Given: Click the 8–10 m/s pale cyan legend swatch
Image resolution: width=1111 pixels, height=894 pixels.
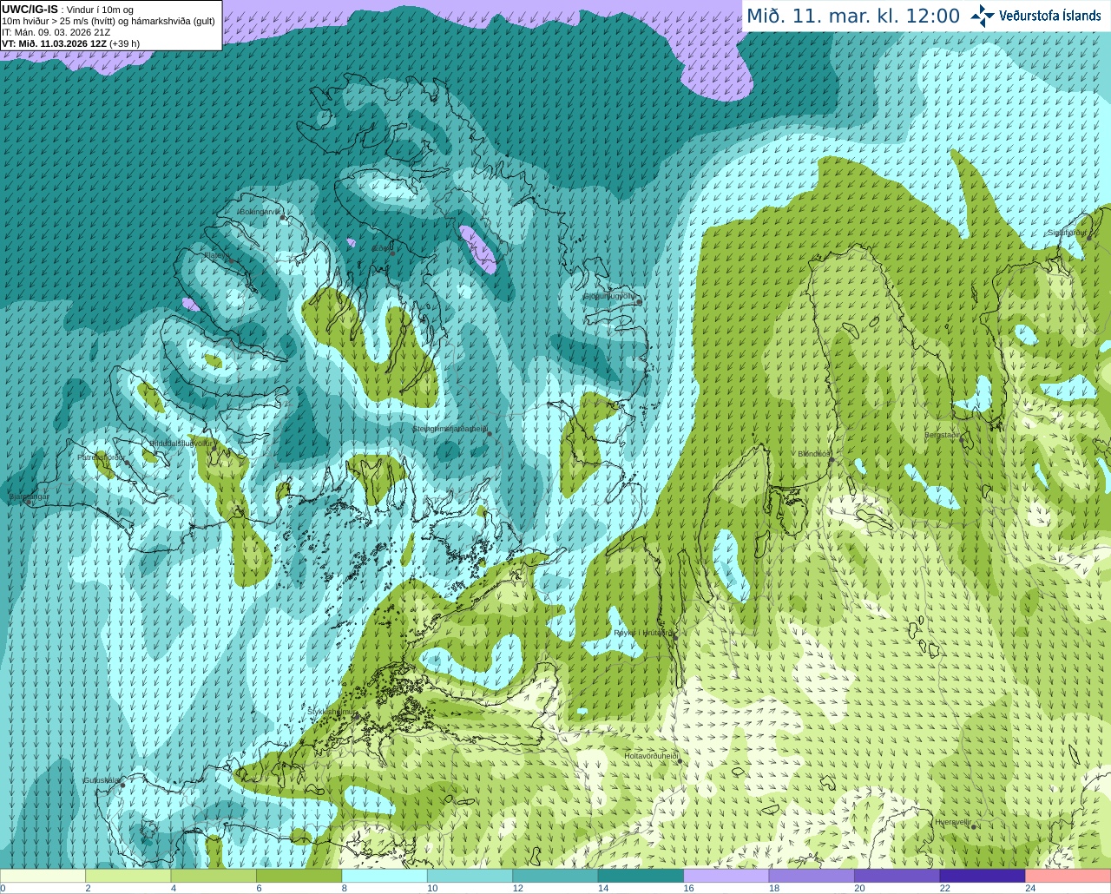Looking at the screenshot, I should pos(385,876).
